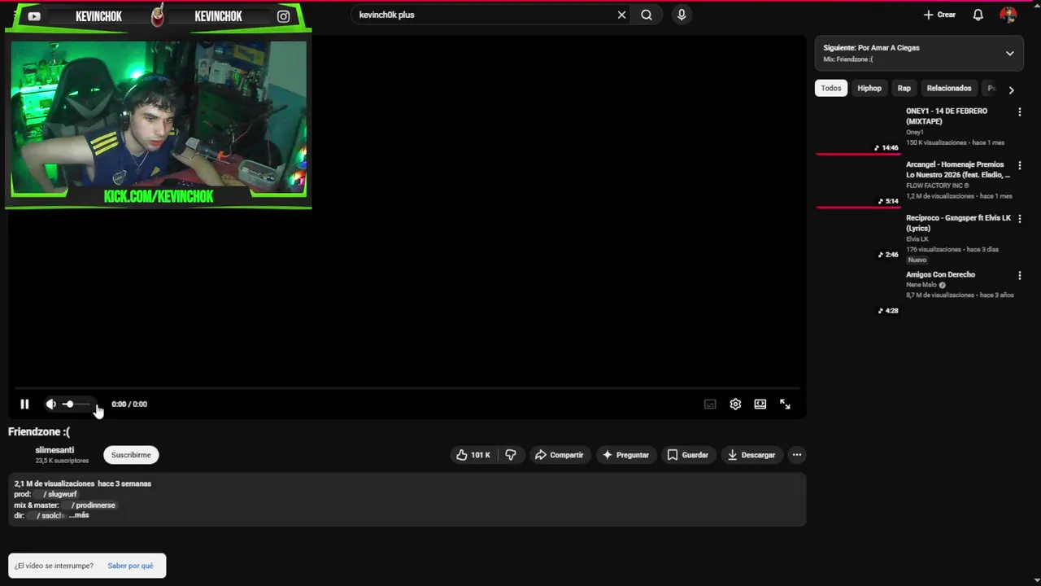The height and width of the screenshot is (586, 1041).
Task: Share the video via Compartir
Action: click(x=559, y=455)
